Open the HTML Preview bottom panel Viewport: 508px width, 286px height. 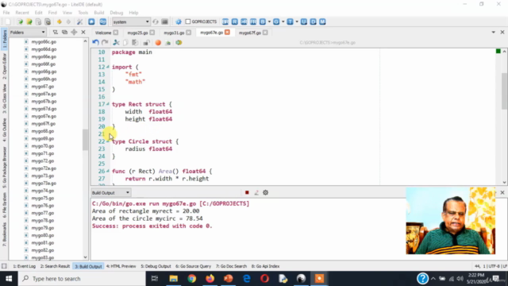(x=121, y=266)
